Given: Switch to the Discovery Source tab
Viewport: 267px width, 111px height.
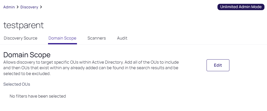Looking at the screenshot, I should click(x=21, y=38).
